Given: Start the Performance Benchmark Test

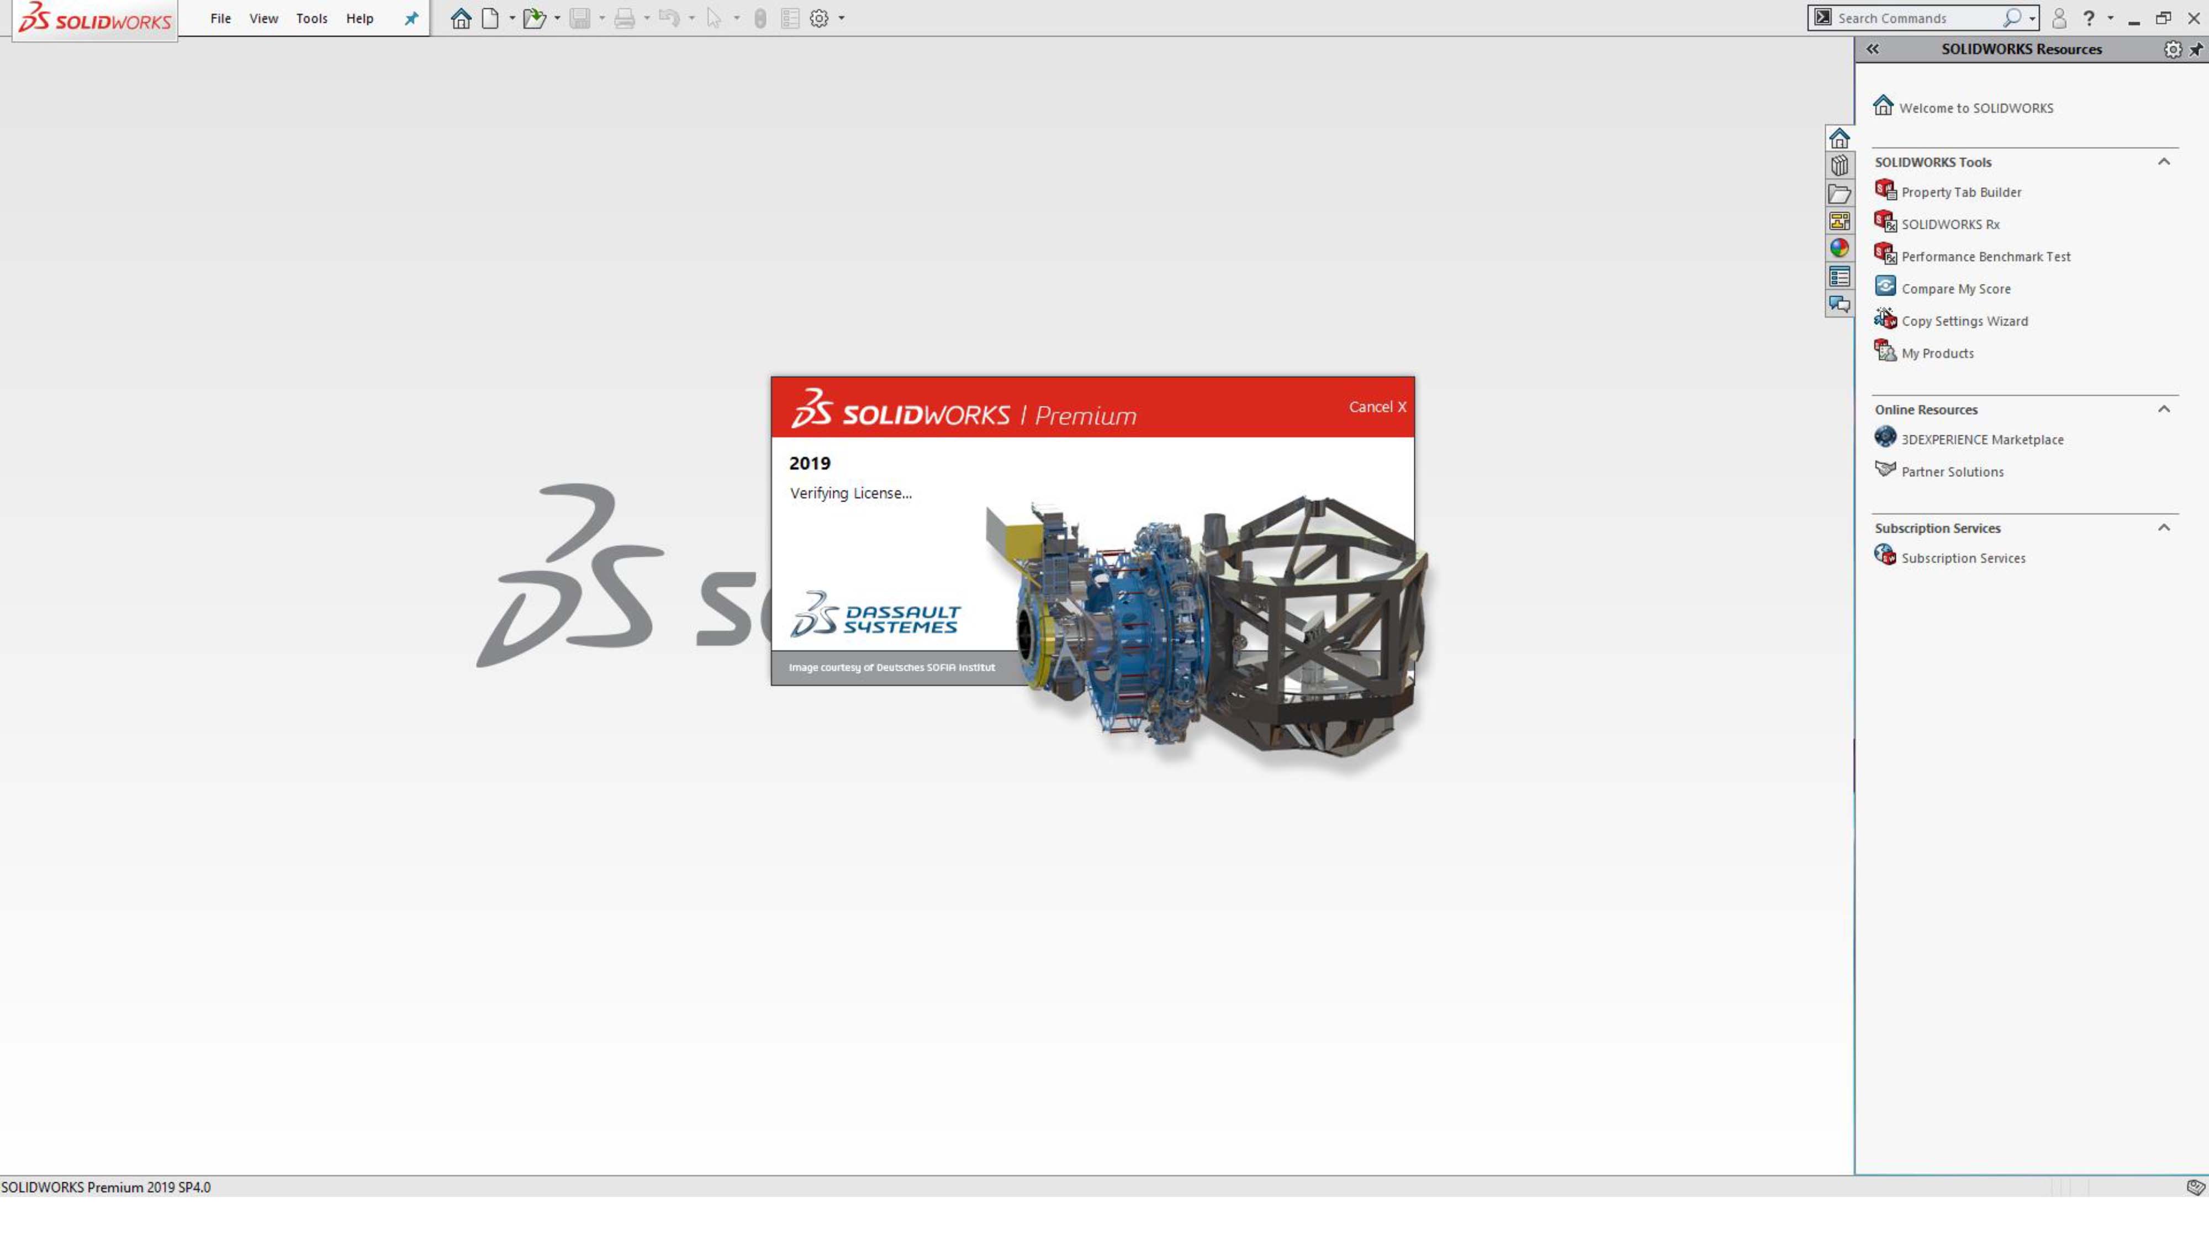Looking at the screenshot, I should point(1972,256).
